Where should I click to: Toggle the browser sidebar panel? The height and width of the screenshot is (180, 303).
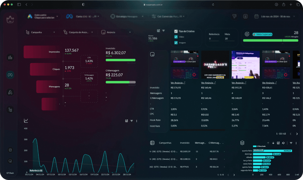pos(19,4)
